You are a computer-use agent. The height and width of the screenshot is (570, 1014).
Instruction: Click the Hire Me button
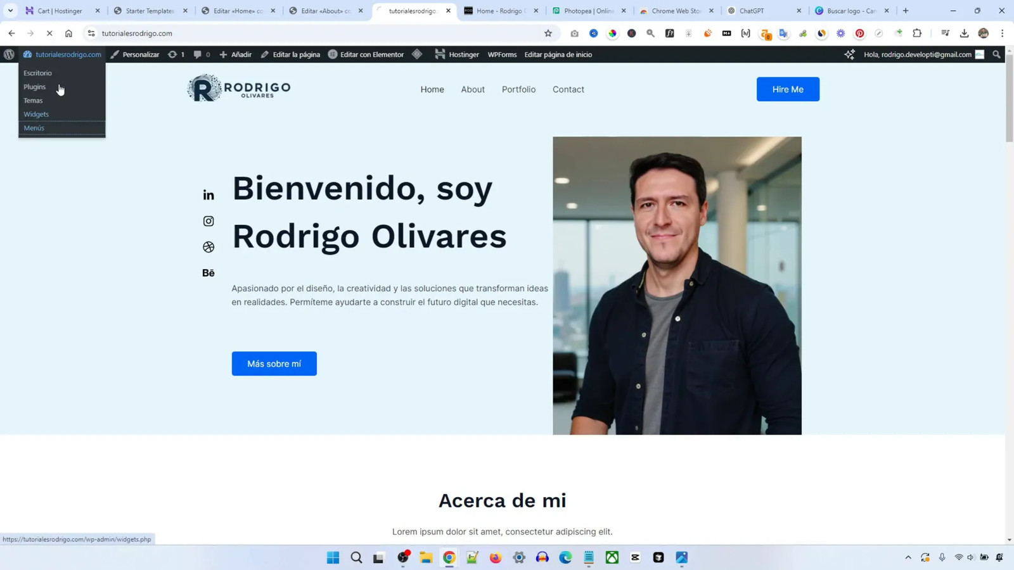(x=788, y=89)
